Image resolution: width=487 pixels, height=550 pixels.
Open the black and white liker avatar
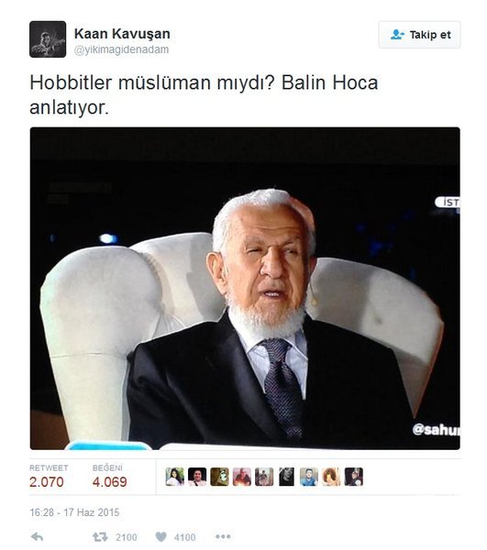point(287,477)
